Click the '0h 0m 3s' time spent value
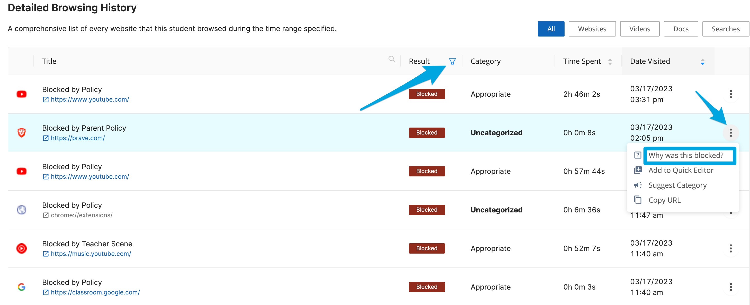Screen dimensions: 750x305 579,287
